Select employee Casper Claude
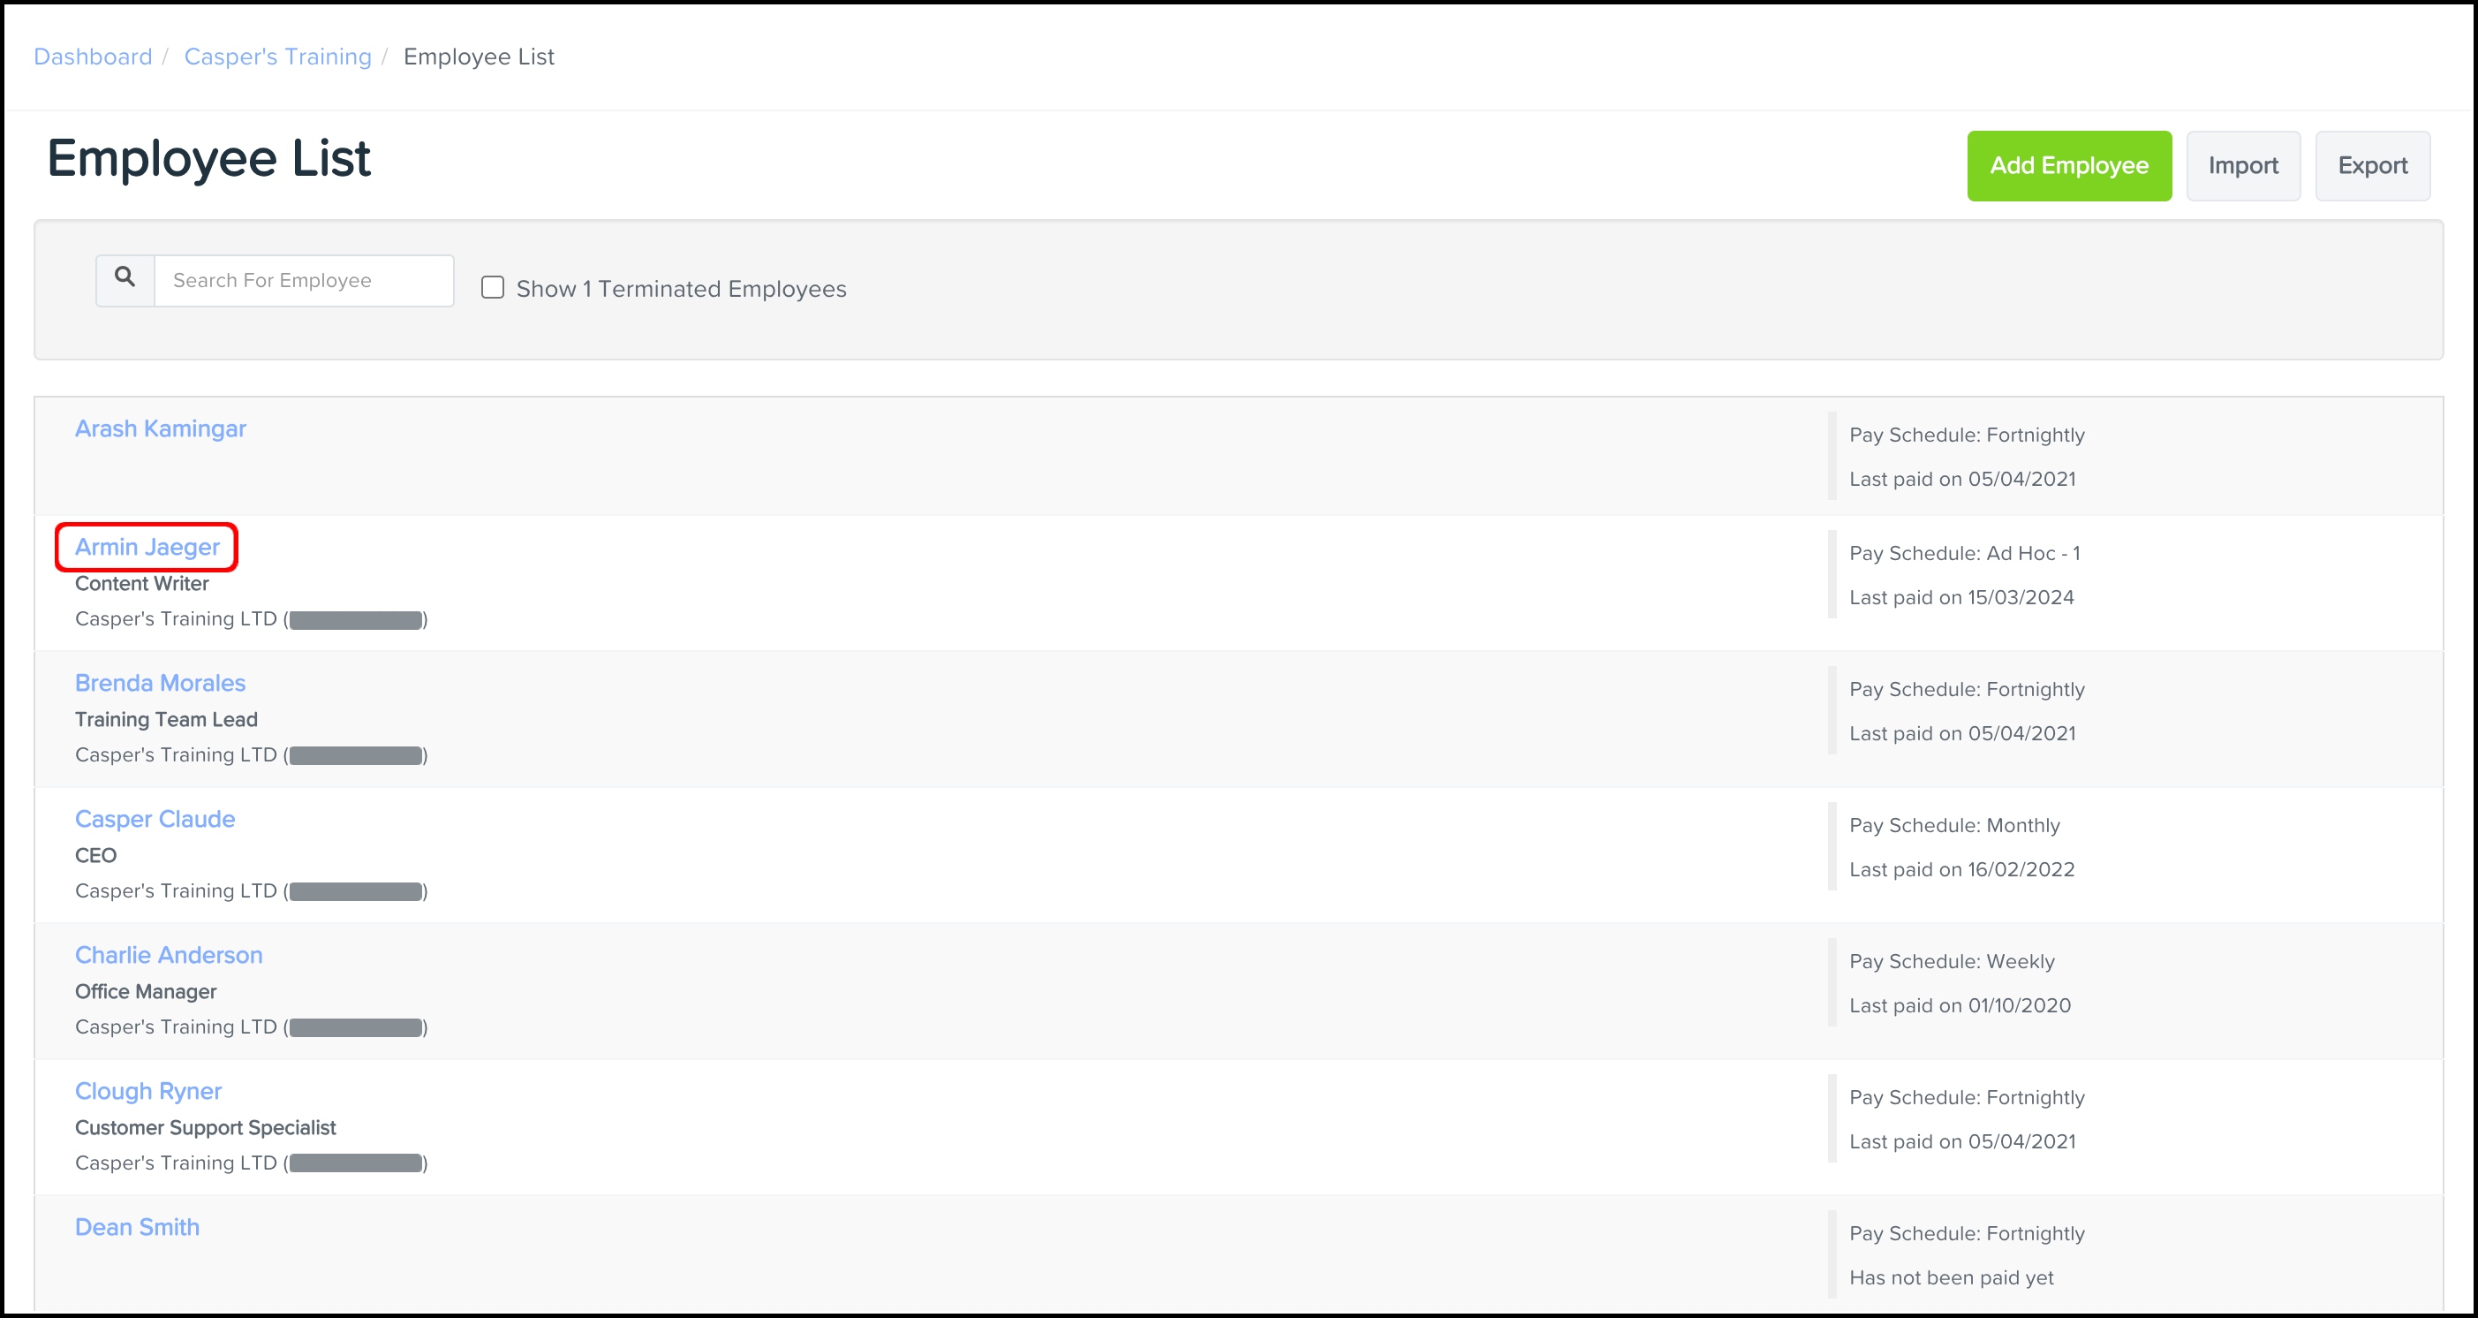 154,819
